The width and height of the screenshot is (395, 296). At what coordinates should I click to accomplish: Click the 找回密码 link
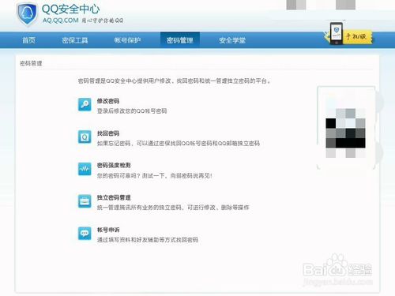click(x=108, y=133)
